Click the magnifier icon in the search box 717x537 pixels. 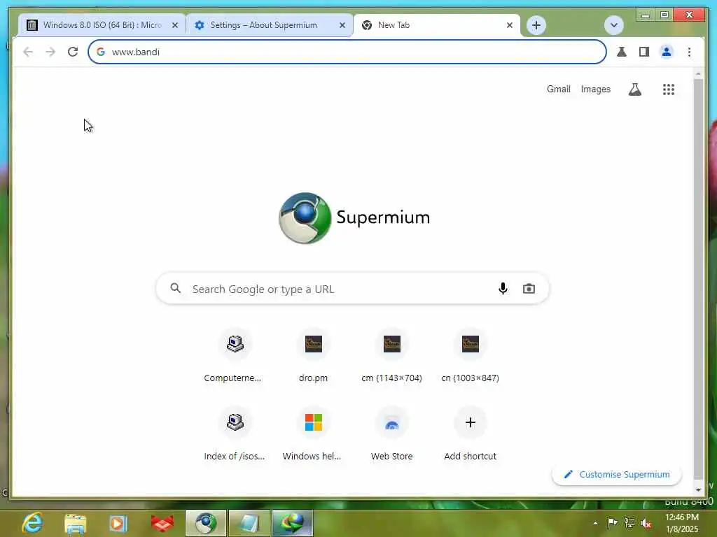pos(176,288)
